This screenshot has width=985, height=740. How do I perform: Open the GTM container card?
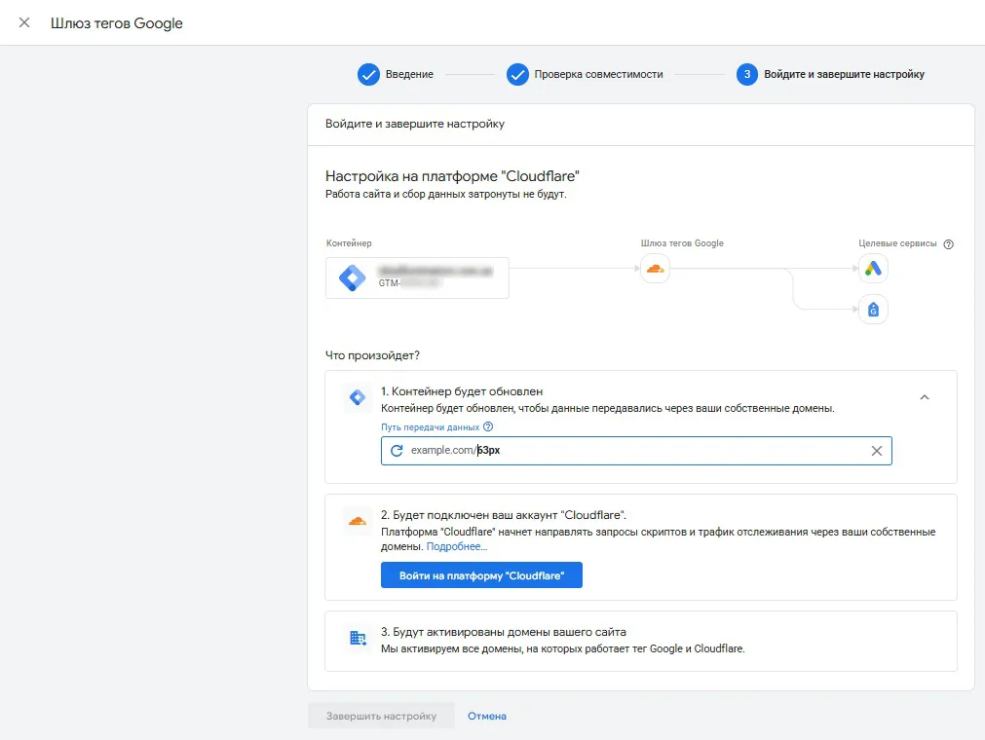(x=417, y=277)
